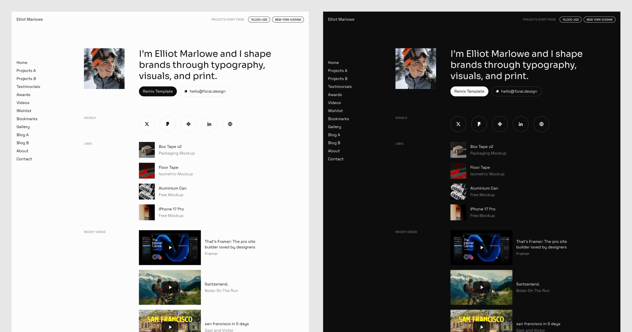Play the Framer video in dark version
The image size is (632, 332).
pyautogui.click(x=481, y=247)
